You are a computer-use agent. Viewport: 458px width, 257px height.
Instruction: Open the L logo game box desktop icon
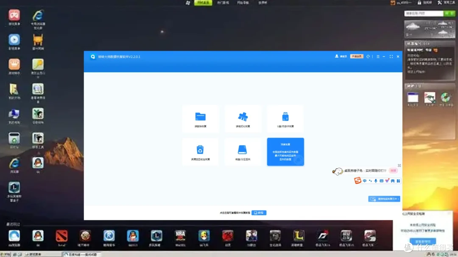click(x=14, y=187)
